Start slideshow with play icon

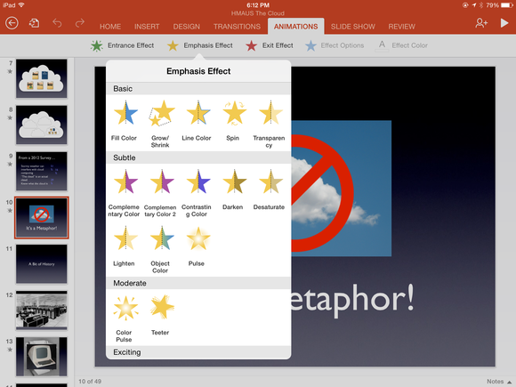tap(504, 23)
